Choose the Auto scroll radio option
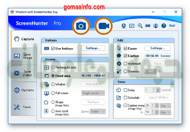This screenshot has width=190, height=132. click(53, 111)
